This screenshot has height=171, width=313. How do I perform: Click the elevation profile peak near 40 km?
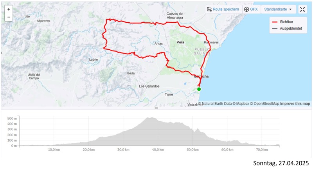[x=150, y=118]
